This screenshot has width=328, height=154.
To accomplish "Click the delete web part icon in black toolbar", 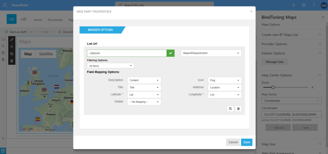I will click(12, 61).
